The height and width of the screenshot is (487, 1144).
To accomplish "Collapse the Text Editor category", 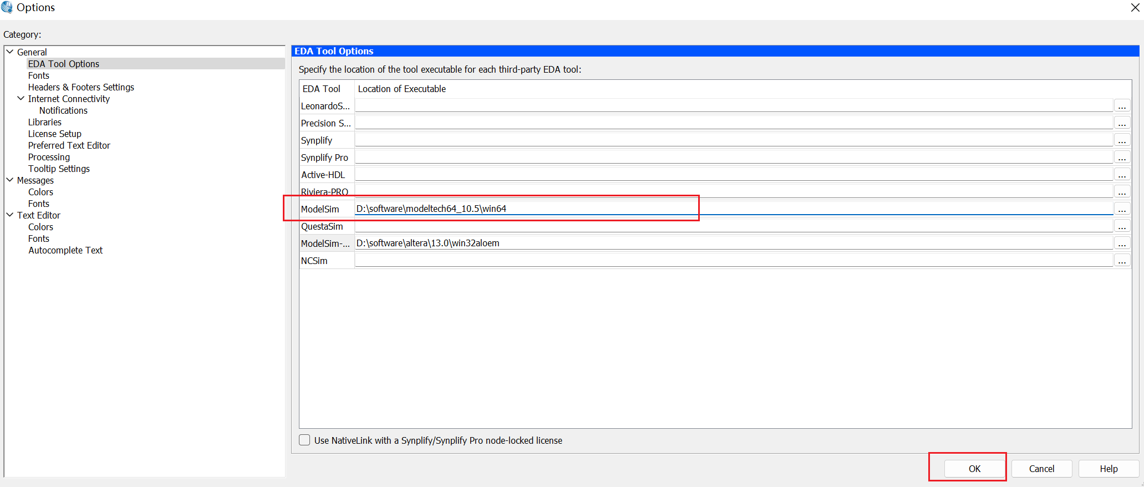I will (x=10, y=215).
